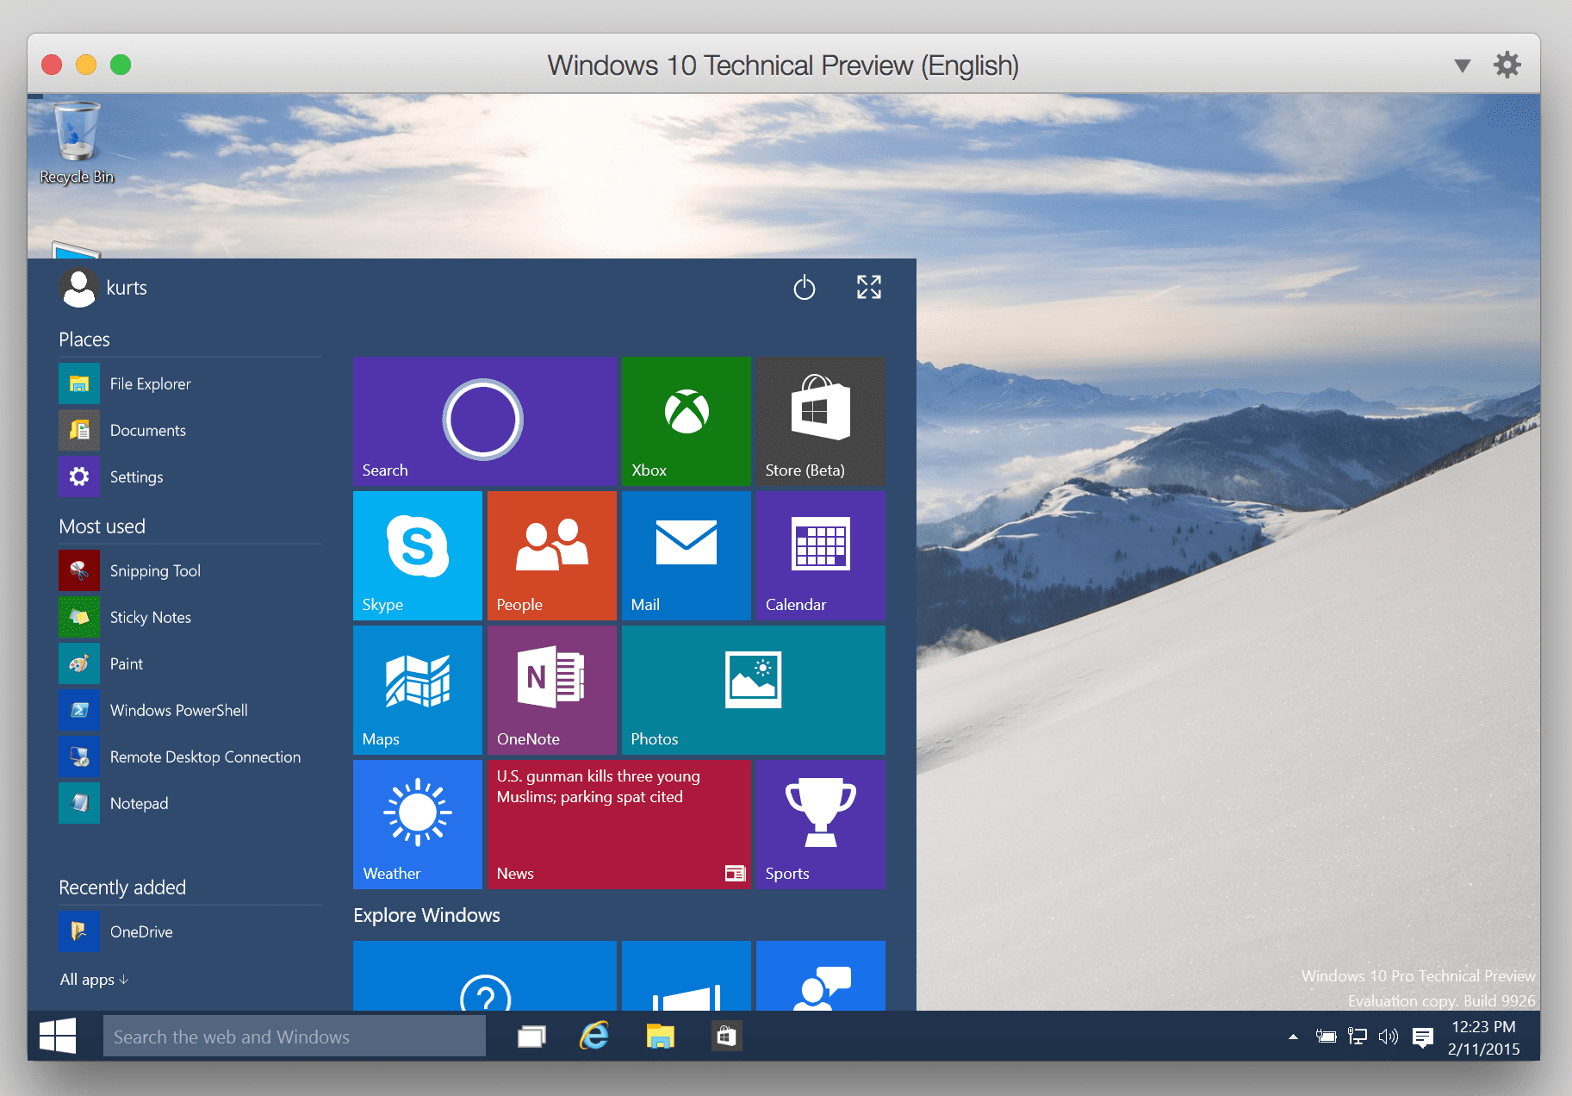Open Documents in Places list

pos(190,431)
